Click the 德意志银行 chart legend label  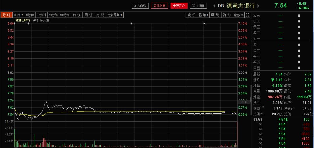tap(23, 20)
